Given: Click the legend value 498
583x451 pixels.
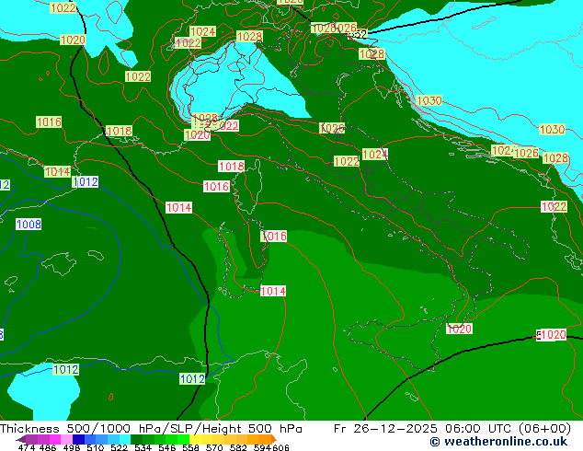Looking at the screenshot, I should 70,447.
